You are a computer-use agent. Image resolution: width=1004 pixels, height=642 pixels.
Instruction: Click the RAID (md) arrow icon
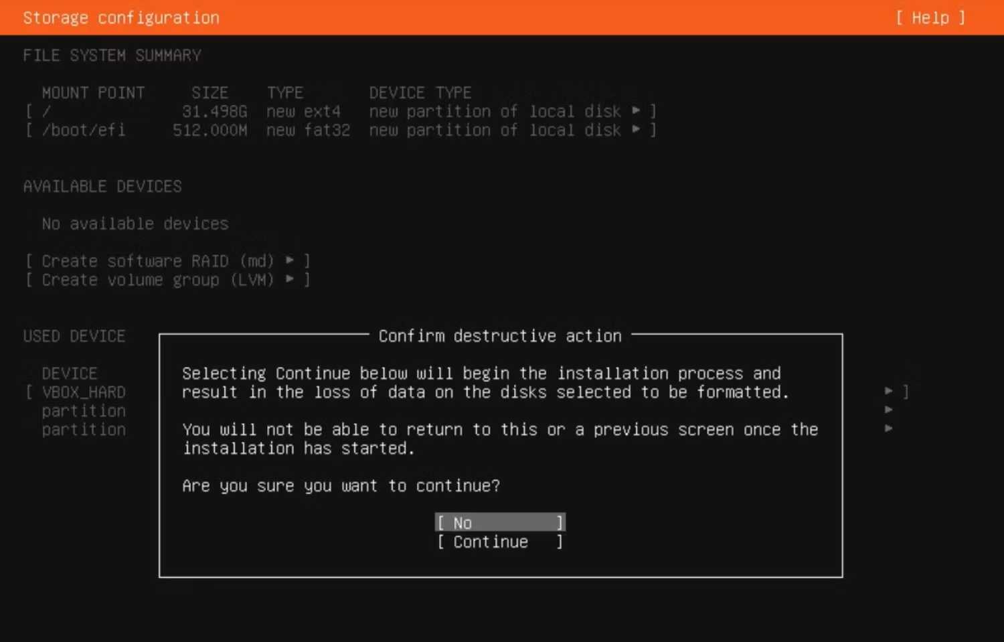click(x=290, y=260)
